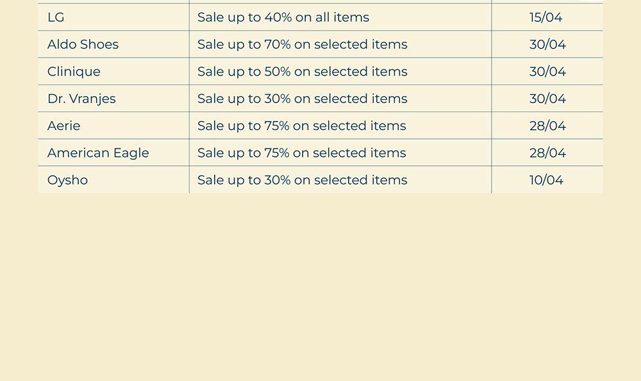Click the Aldo Shoes brand name
The width and height of the screenshot is (641, 381).
(x=83, y=44)
